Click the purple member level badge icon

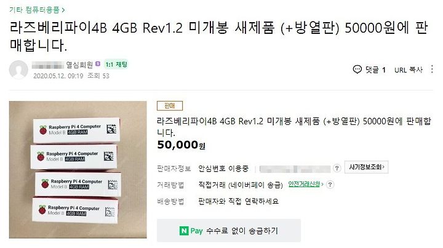click(x=98, y=64)
